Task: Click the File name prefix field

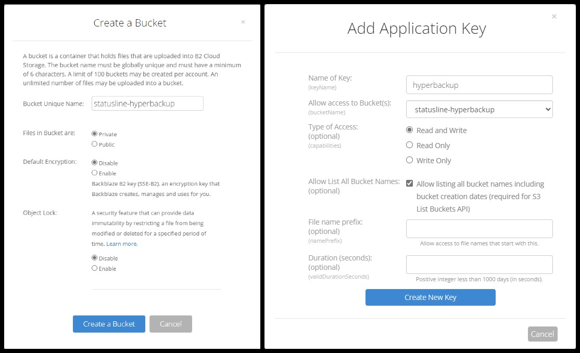Action: (479, 229)
